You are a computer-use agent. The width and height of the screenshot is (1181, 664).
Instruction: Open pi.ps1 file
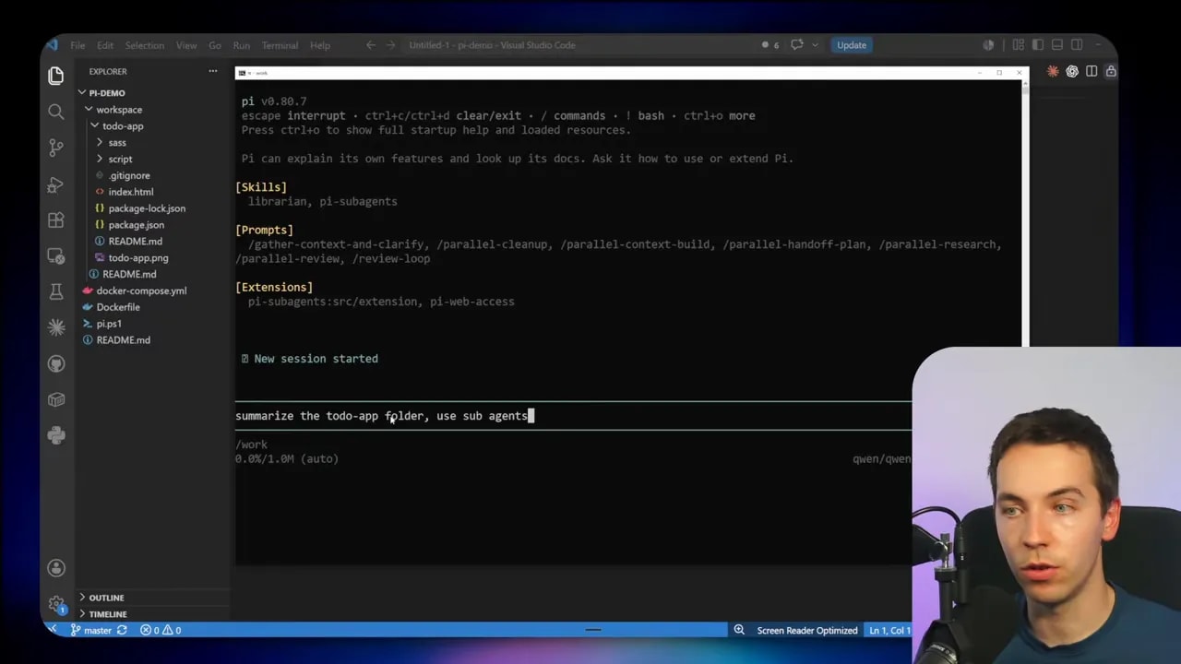pos(109,324)
